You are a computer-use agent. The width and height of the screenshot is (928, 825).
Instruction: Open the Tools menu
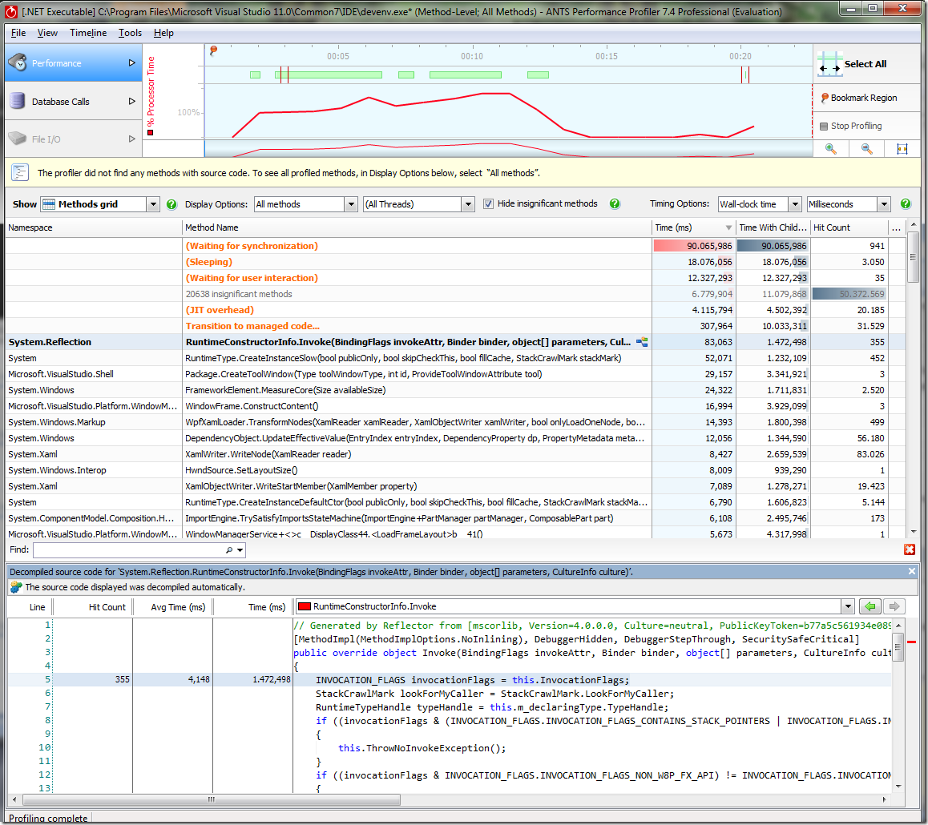(x=130, y=33)
